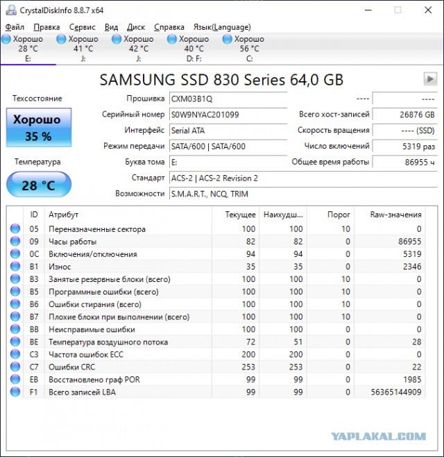Image resolution: width=444 pixels, height=457 pixels.
Task: Click the power-on count 5319 раз value
Action: tap(404, 146)
